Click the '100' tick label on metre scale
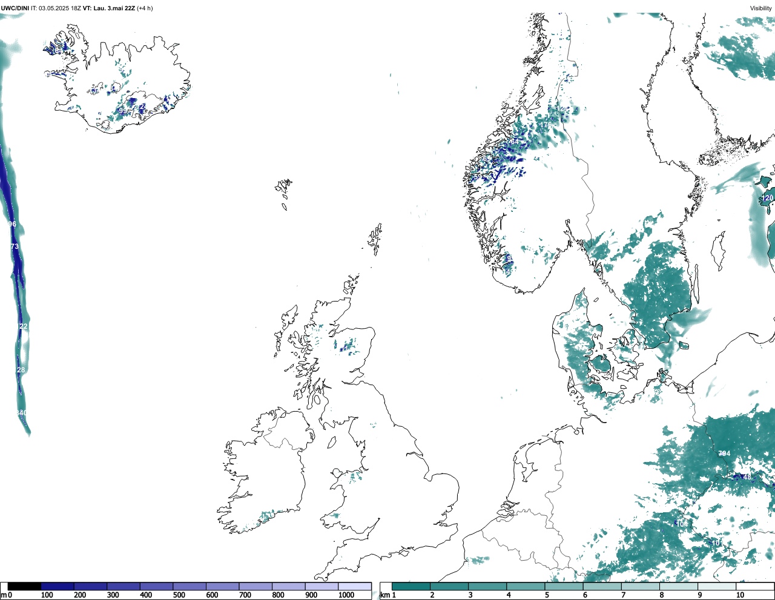 click(47, 595)
